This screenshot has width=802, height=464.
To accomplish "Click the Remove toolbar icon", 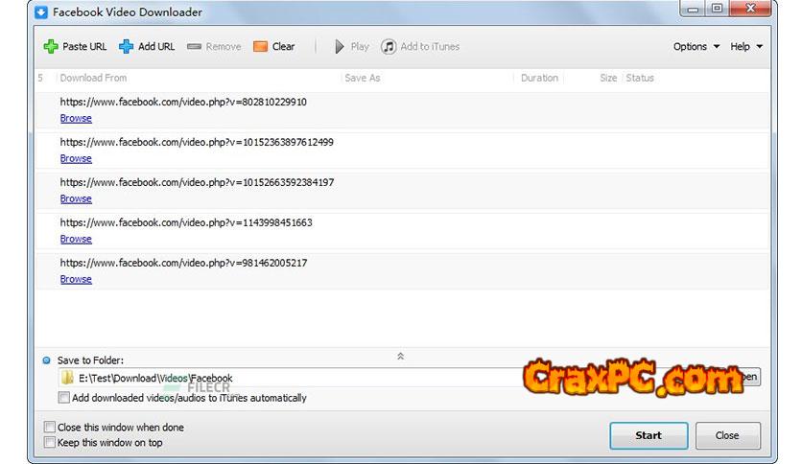I will (194, 46).
